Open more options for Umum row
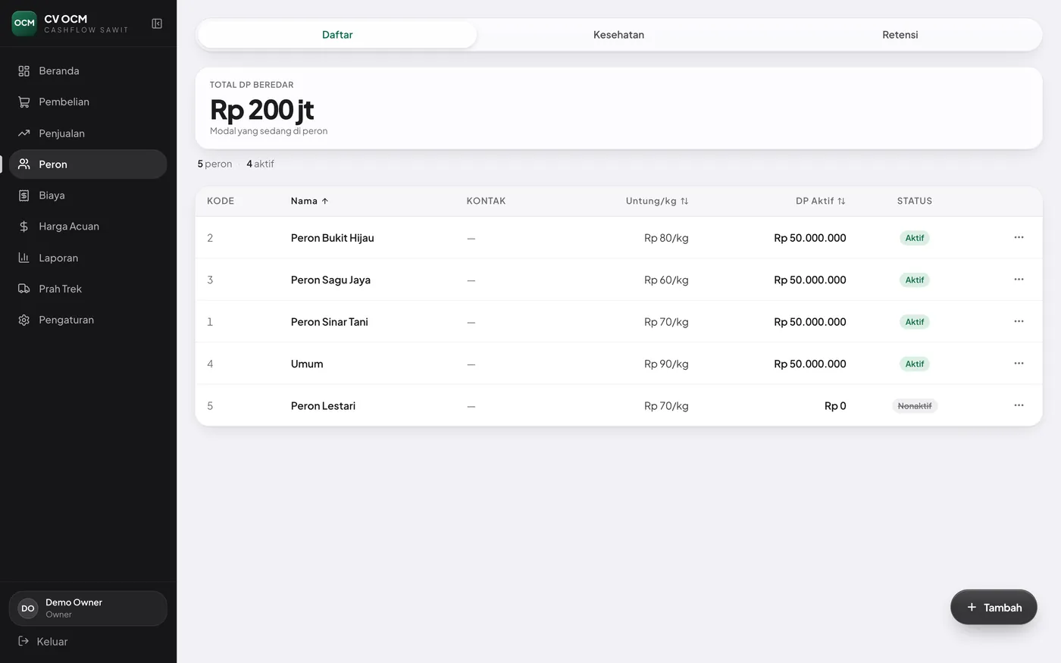Screen dimensions: 1061x663 1019,364
